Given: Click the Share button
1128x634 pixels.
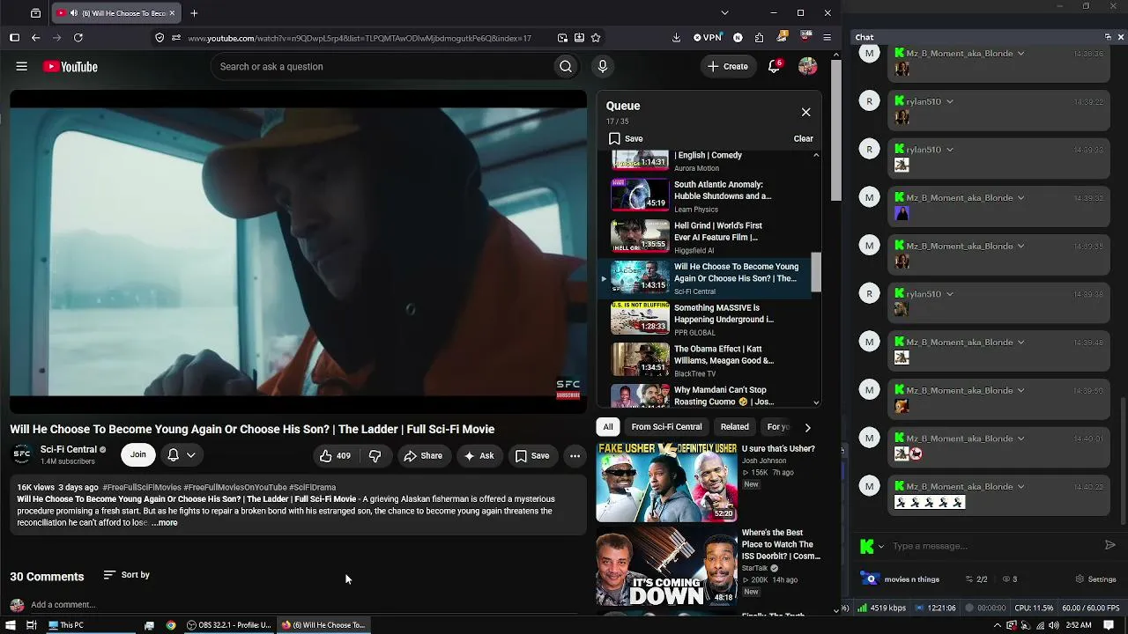Looking at the screenshot, I should point(423,456).
